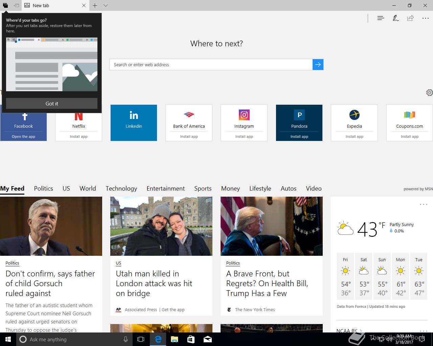Click the blue go arrow button

point(318,65)
